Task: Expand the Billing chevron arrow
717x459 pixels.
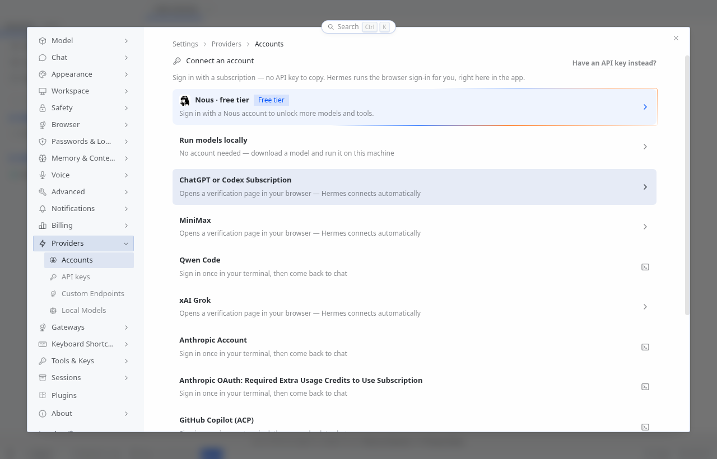Action: click(x=126, y=226)
